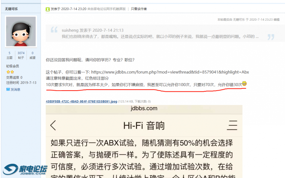Click the 初级会员 member rank label
285x178 pixels.
pyautogui.click(x=12, y=66)
